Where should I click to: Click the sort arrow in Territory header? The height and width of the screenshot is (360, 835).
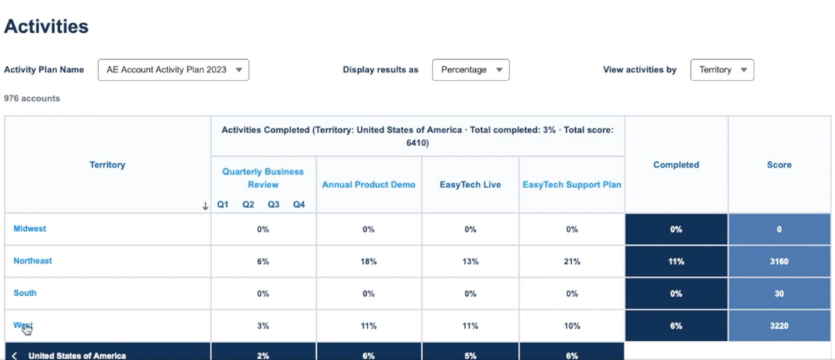[205, 206]
